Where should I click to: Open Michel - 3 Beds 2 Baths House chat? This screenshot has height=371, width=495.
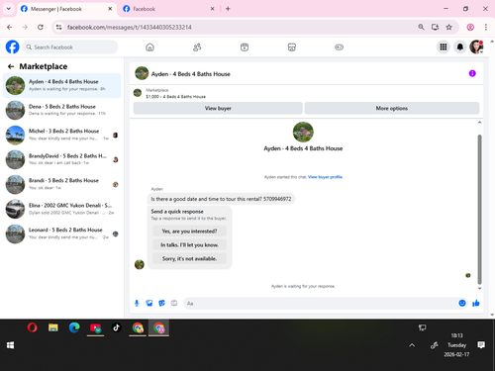[62, 135]
